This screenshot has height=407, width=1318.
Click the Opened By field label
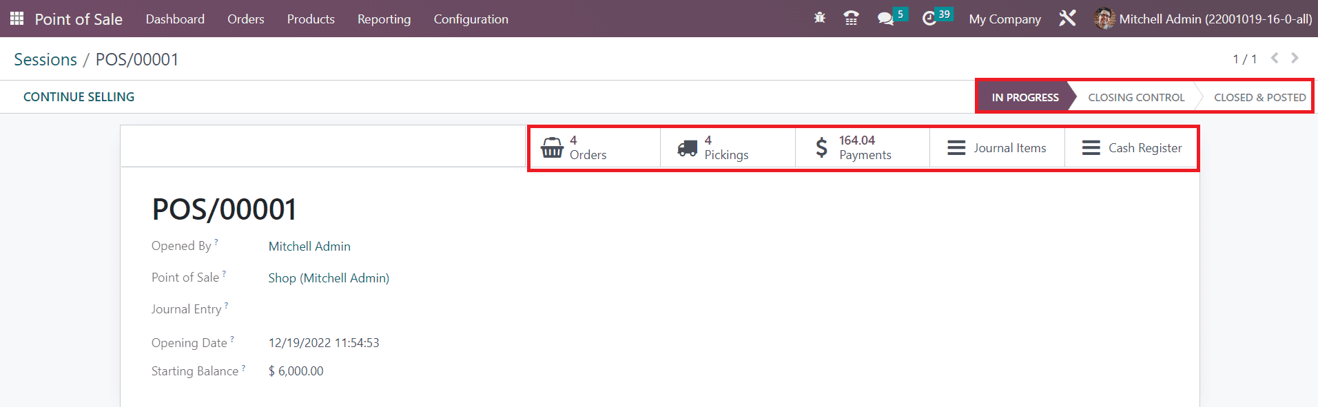coord(181,246)
